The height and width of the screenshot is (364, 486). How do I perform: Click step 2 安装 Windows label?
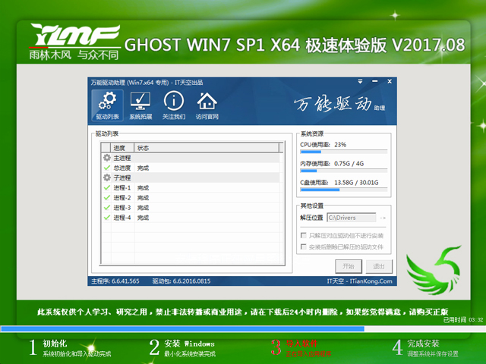tap(189, 344)
